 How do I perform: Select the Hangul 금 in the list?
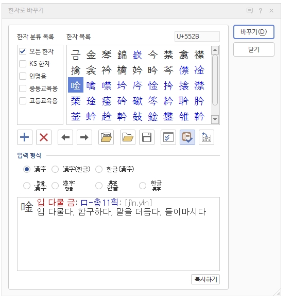[76, 55]
